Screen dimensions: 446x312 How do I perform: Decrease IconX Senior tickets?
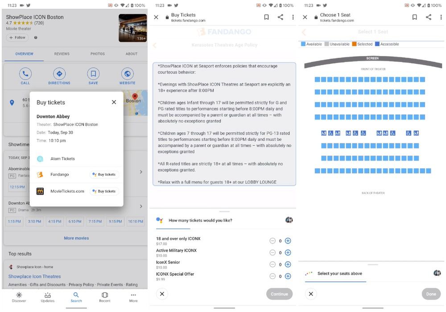point(273,264)
